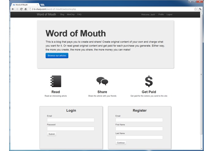Viewport: 213px width, 151px height.
Task: Open the Chrome wrench menu
Action: tap(200, 9)
